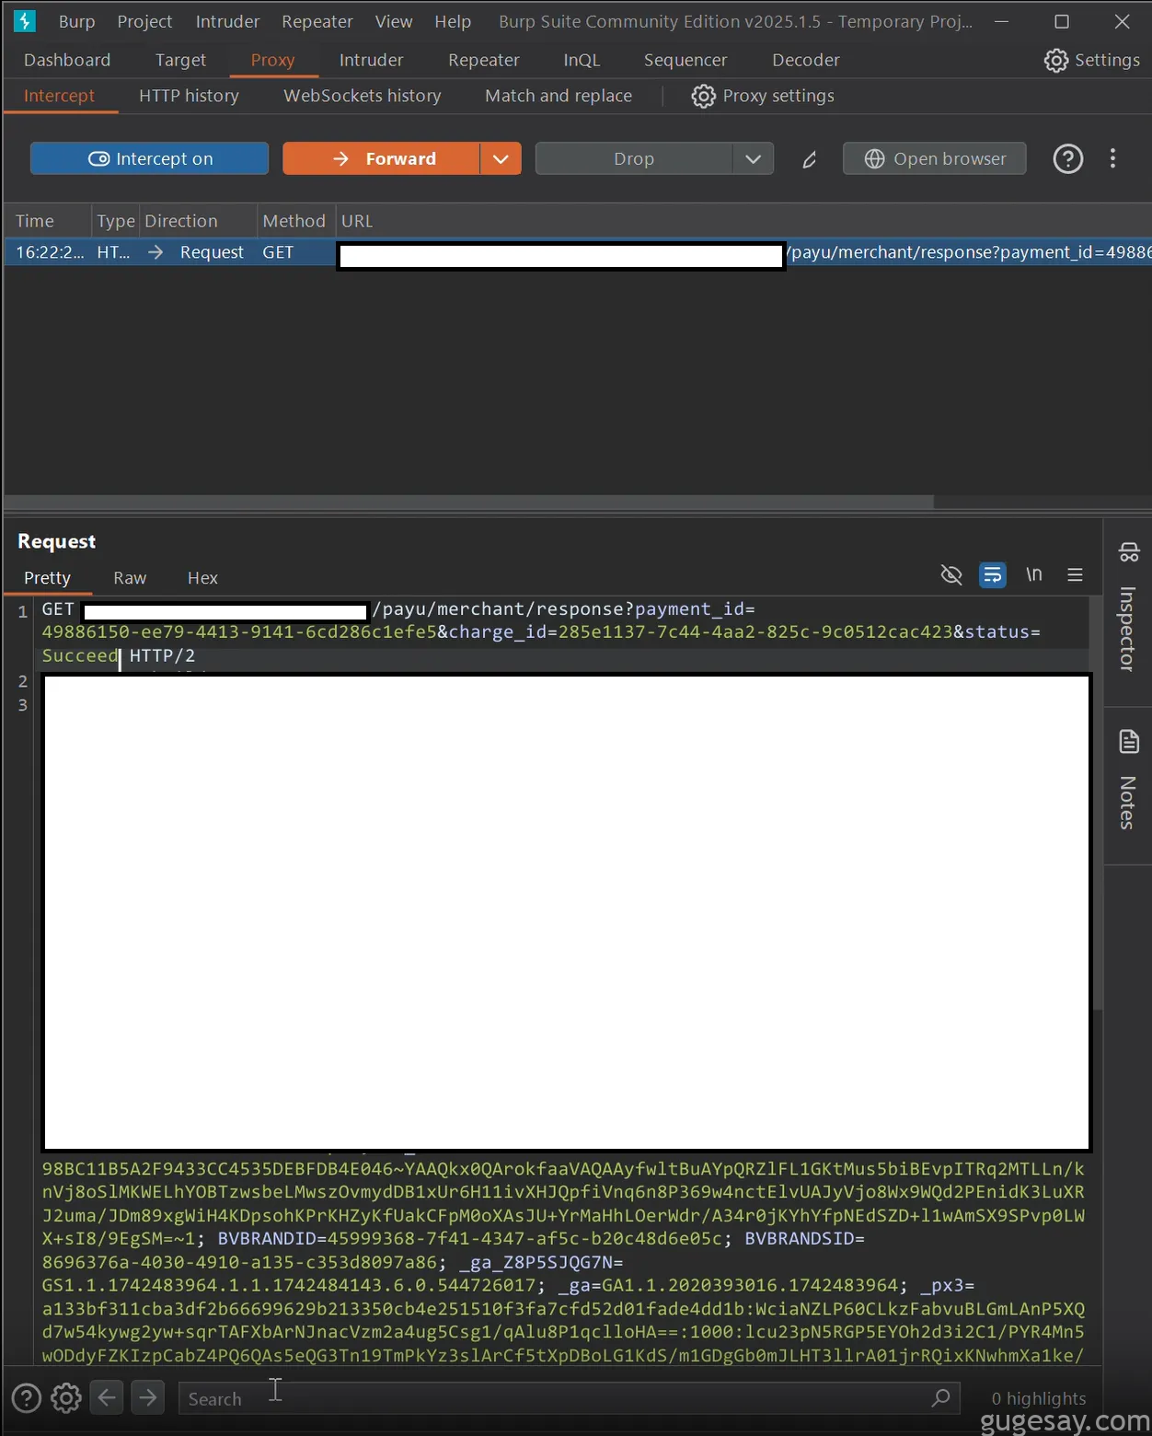Image resolution: width=1152 pixels, height=1436 pixels.
Task: Select the Proxy tab
Action: click(x=272, y=60)
